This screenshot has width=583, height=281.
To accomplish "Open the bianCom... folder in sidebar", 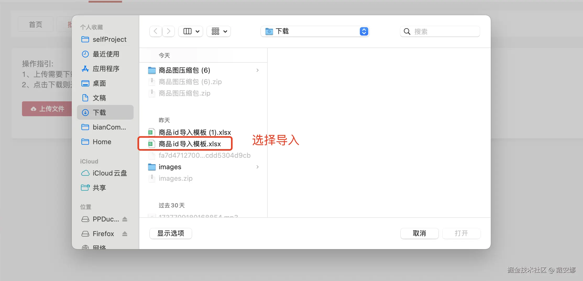I will click(x=105, y=127).
